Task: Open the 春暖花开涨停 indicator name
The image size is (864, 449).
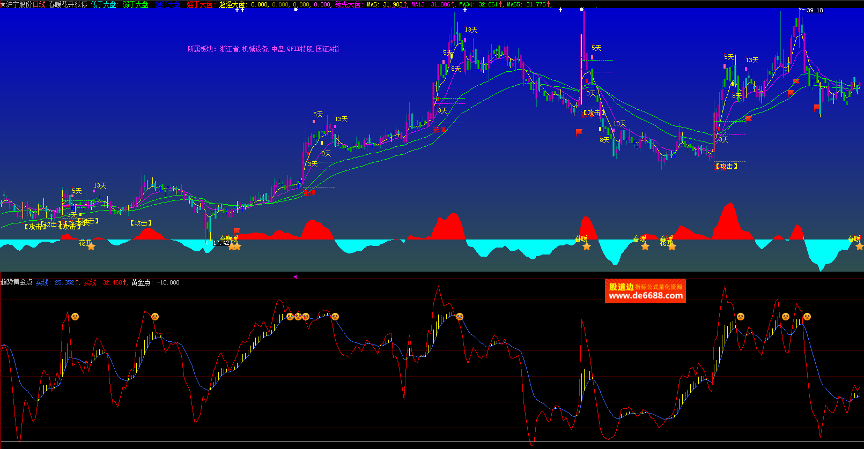Action: point(68,4)
